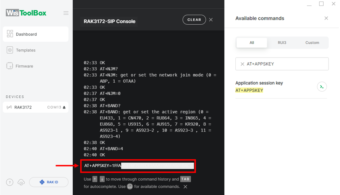Viewport: 340px width, 195px height.
Task: Switch to the Custom commands tab
Action: [312, 43]
